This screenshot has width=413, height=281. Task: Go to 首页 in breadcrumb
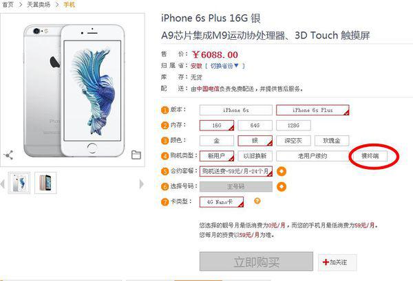(x=8, y=5)
